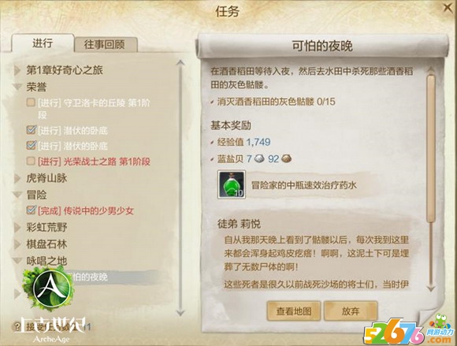This screenshot has height=346, width=457.
Task: Expand the 第1章好奇心之旅 category
Action: click(x=17, y=70)
